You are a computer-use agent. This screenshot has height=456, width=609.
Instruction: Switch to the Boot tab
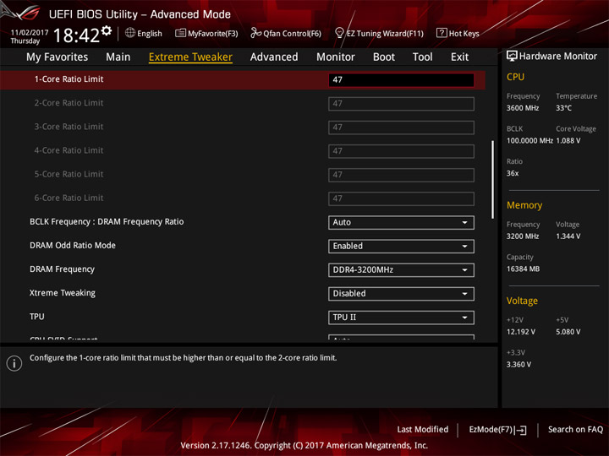(x=384, y=57)
